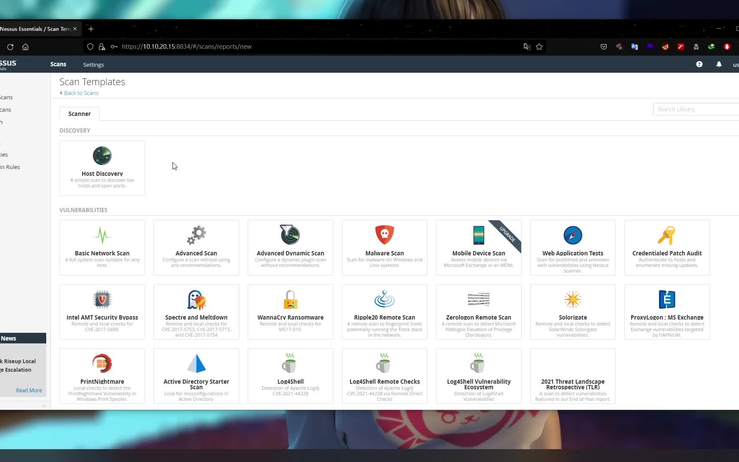This screenshot has width=739, height=462.
Task: Focus the Search Library field
Action: pos(696,109)
